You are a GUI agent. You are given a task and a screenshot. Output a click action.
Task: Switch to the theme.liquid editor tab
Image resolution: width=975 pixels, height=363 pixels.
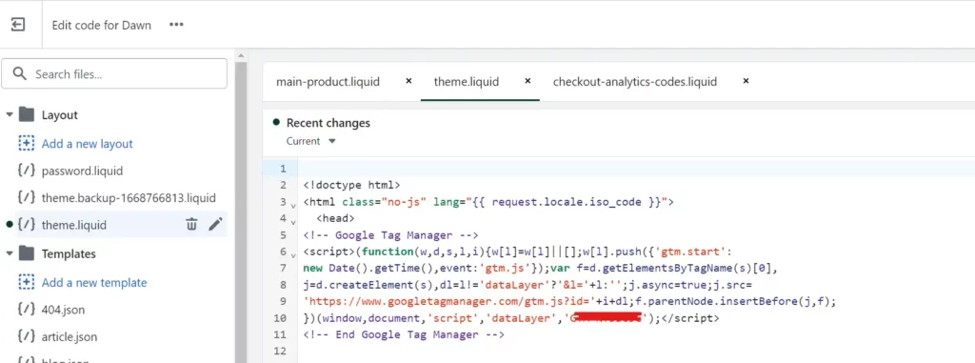click(x=467, y=82)
